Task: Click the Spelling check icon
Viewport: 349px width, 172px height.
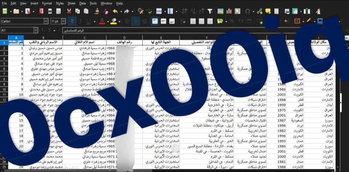Action: click(149, 11)
